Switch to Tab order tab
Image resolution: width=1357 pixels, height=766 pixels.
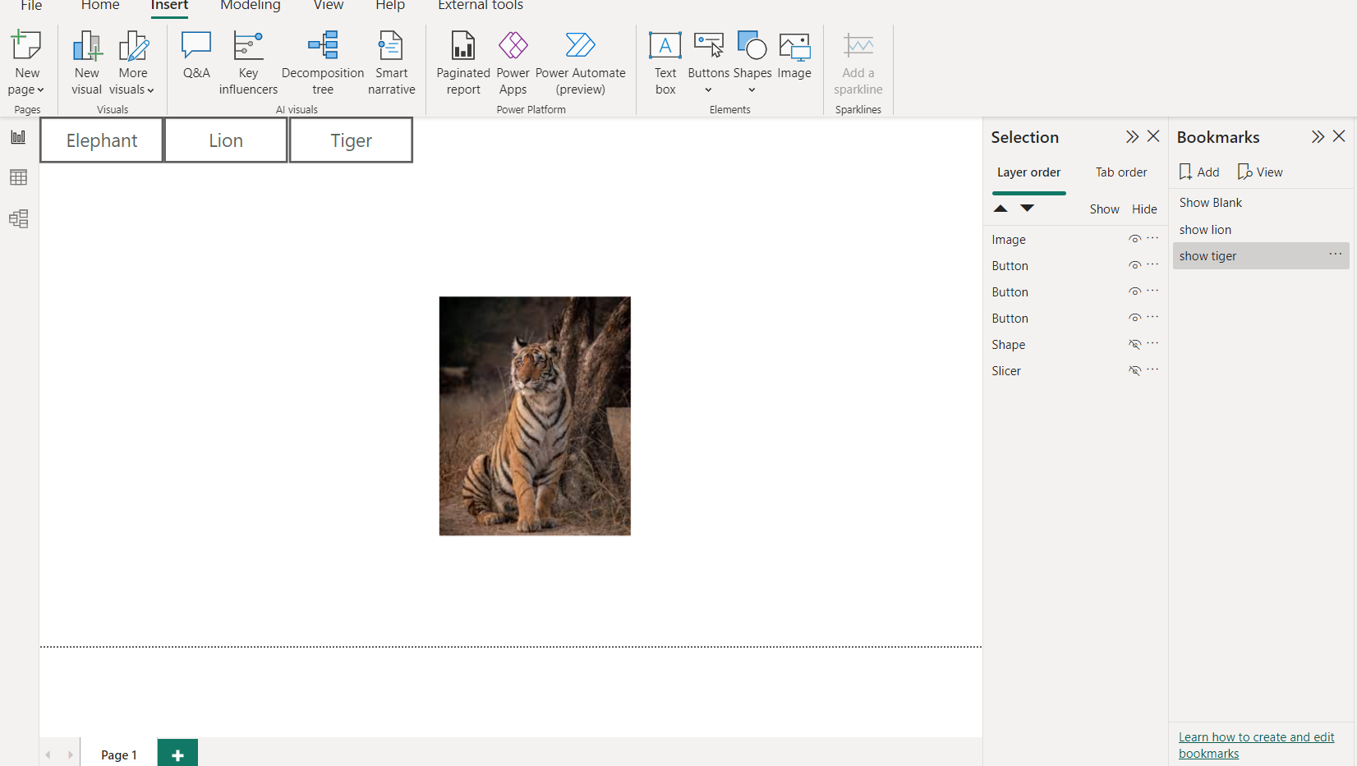coord(1121,172)
